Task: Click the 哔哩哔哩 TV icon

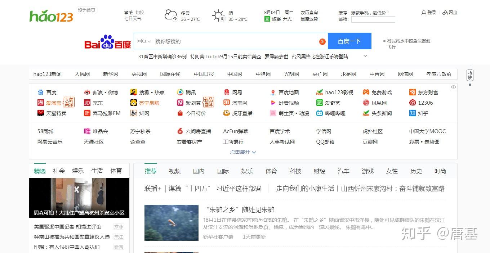Action: click(x=320, y=113)
